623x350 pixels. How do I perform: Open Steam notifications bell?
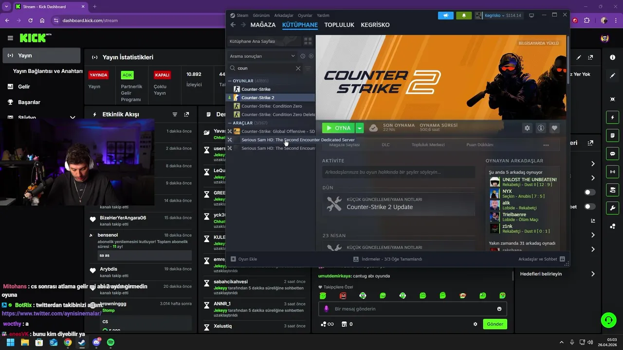464,15
